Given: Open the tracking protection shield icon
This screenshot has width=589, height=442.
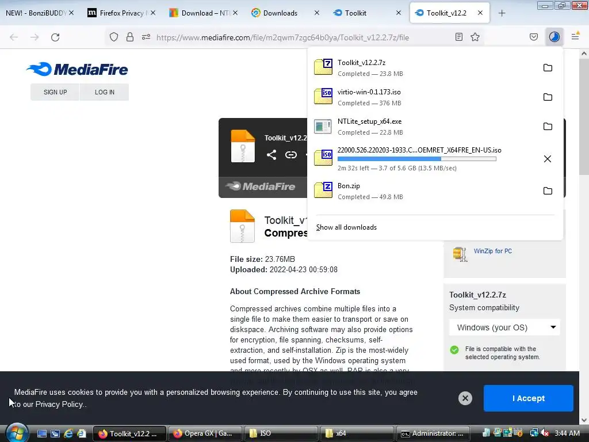Looking at the screenshot, I should pyautogui.click(x=114, y=37).
